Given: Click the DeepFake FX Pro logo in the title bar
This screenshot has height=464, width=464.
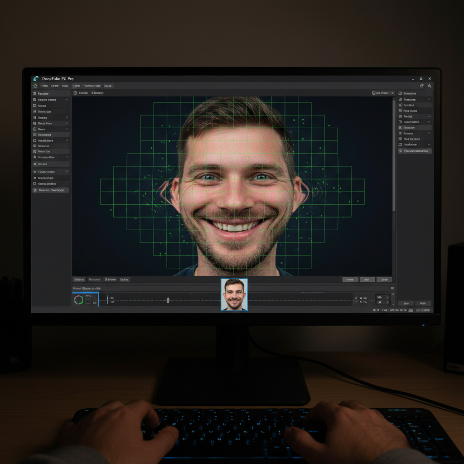Looking at the screenshot, I should (36, 78).
